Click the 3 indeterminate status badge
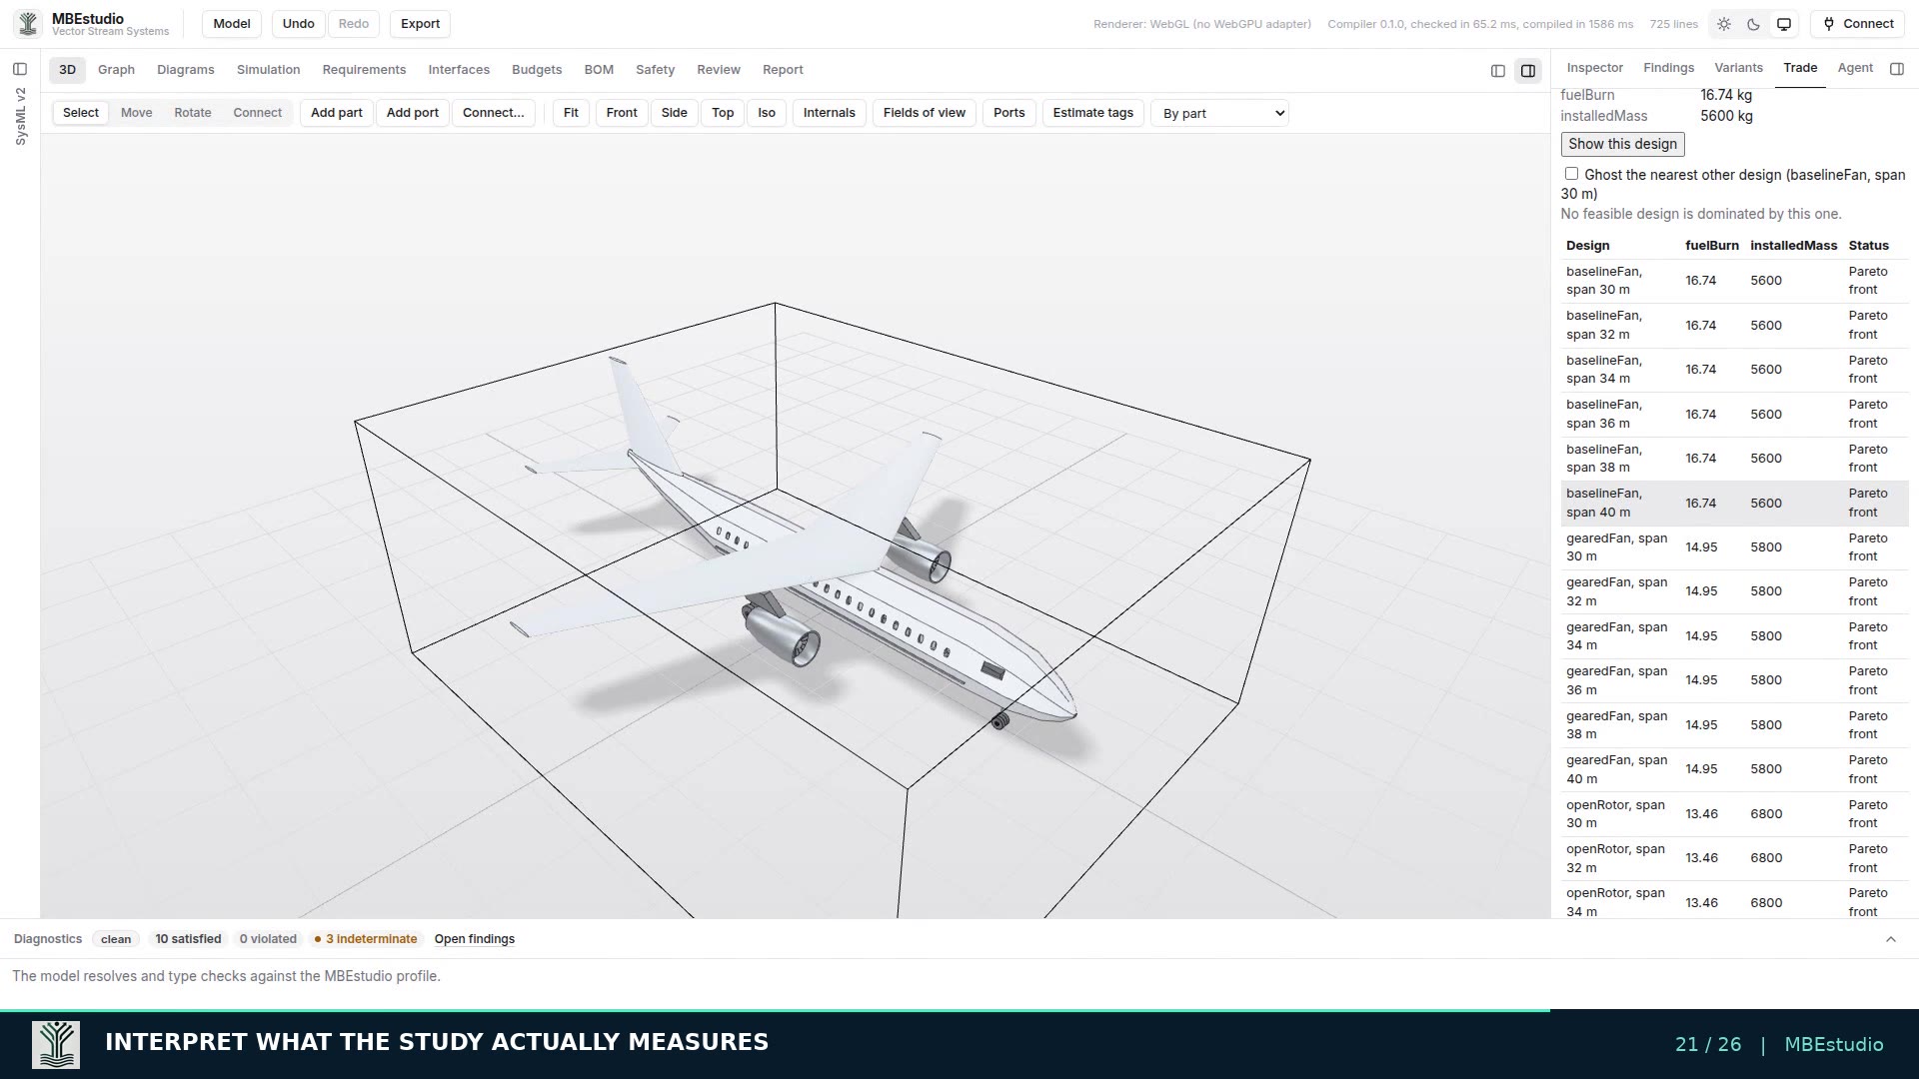The height and width of the screenshot is (1079, 1919). pos(366,939)
